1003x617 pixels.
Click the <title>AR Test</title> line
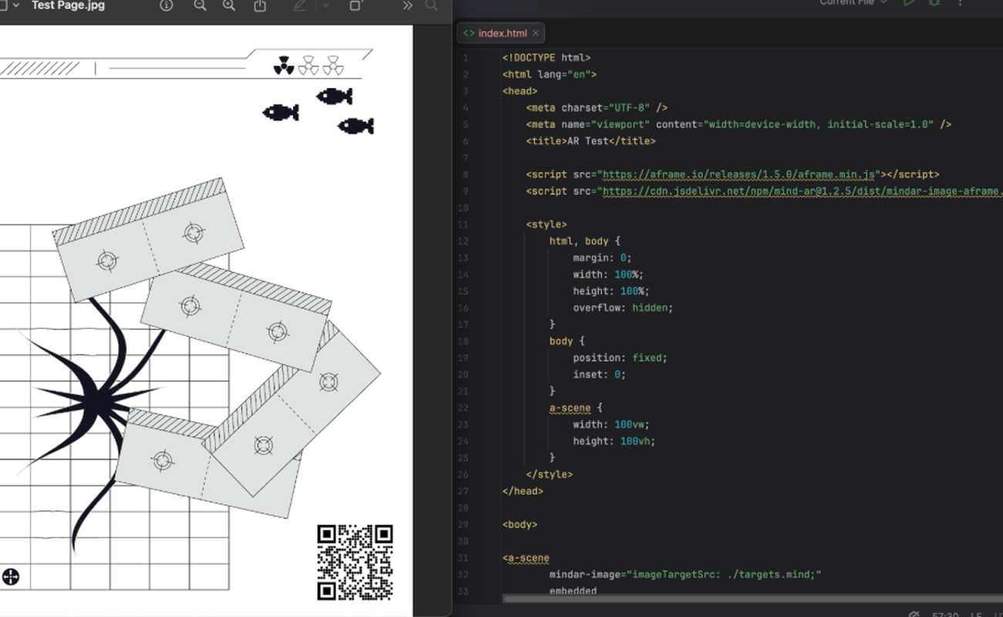(x=591, y=141)
